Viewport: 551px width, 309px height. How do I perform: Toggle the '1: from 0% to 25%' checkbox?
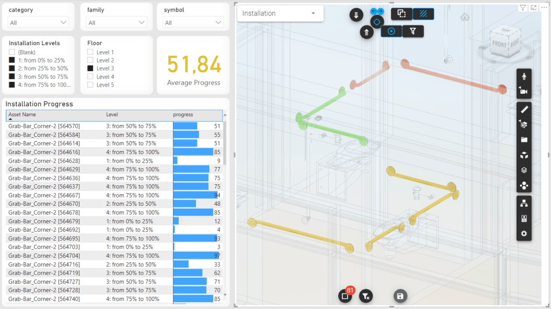coord(12,60)
